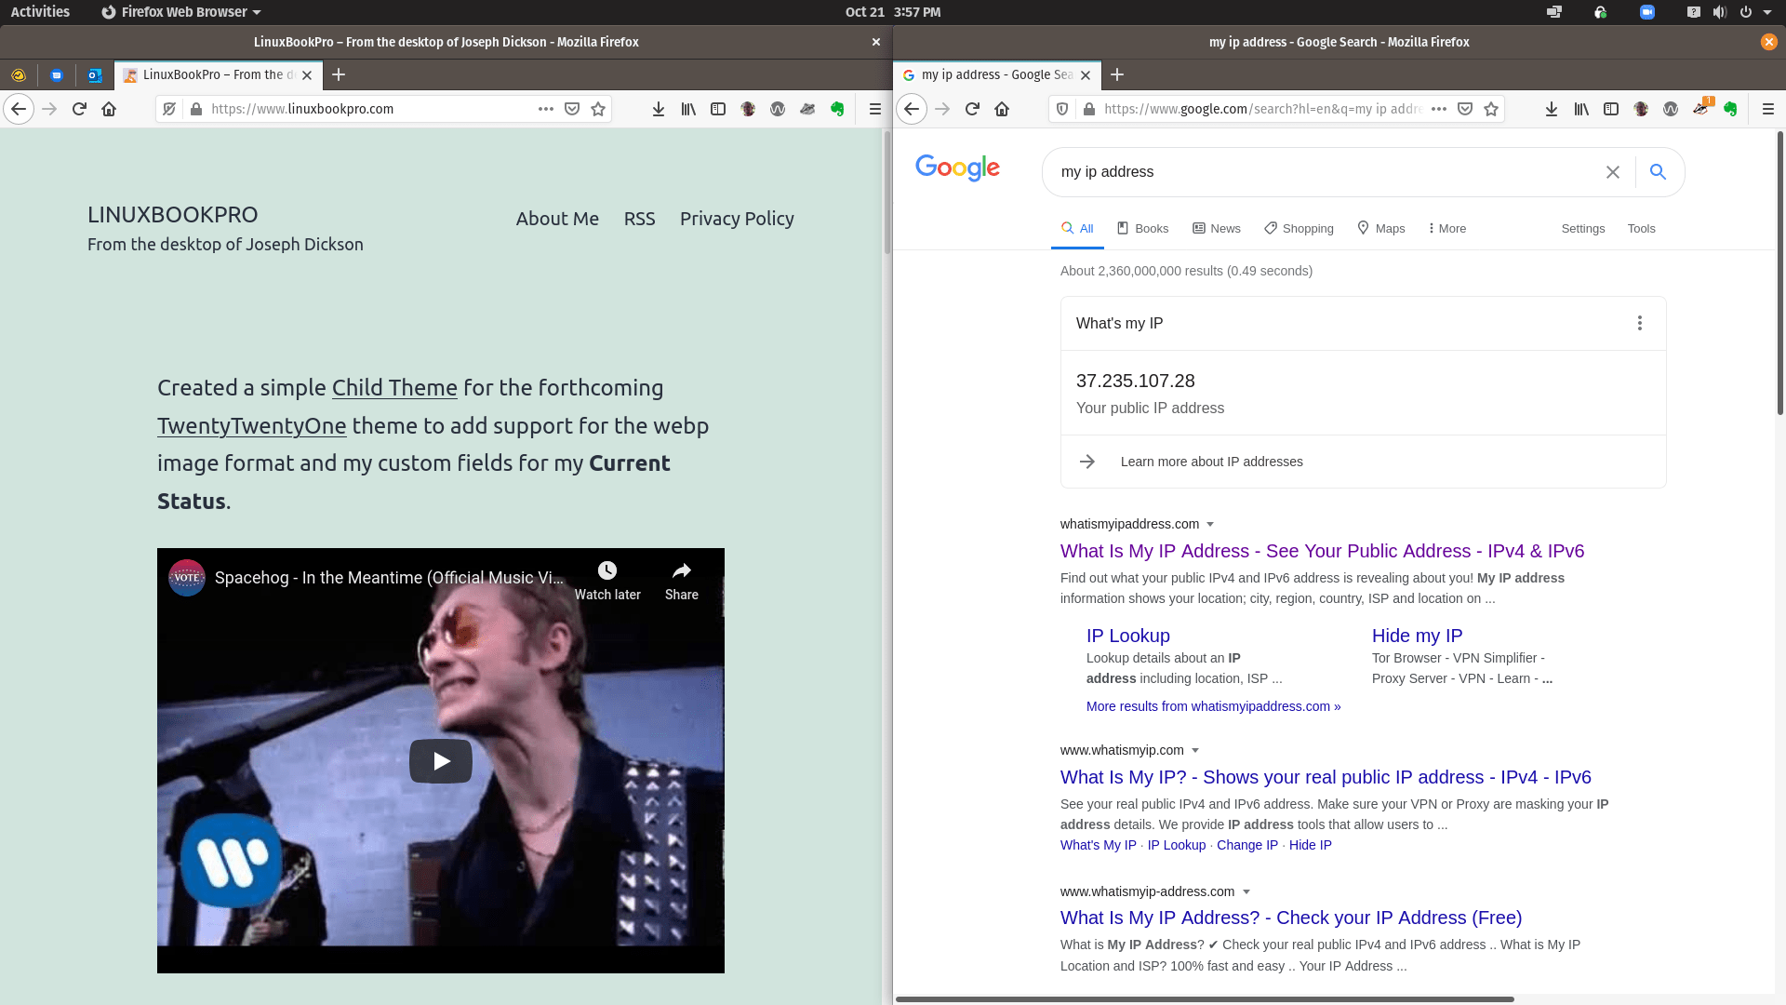Open library in left Firefox window
1786x1005 pixels.
click(688, 109)
